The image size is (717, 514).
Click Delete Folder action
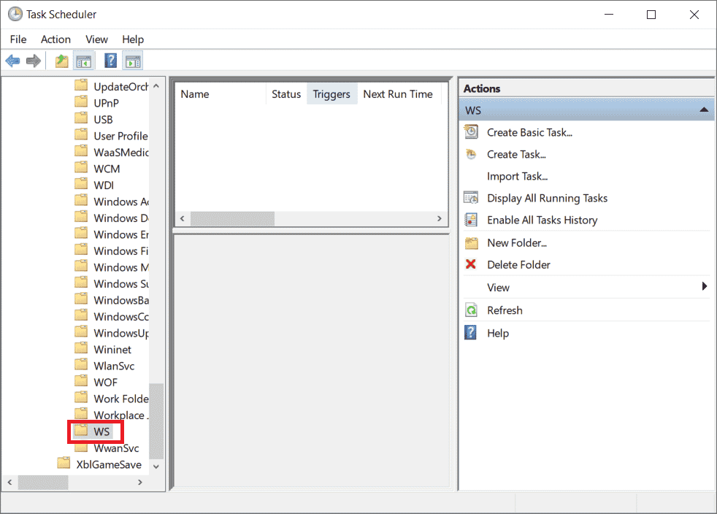tap(518, 265)
